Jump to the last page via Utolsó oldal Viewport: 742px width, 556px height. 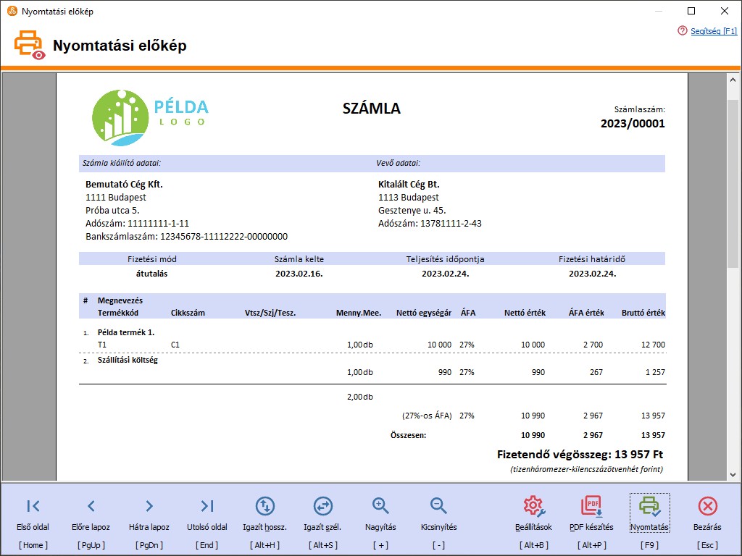tap(207, 506)
